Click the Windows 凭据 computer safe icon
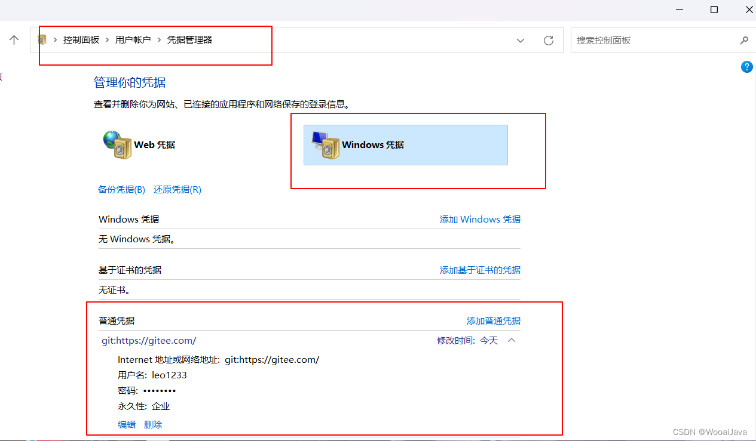756x441 pixels. click(x=326, y=145)
